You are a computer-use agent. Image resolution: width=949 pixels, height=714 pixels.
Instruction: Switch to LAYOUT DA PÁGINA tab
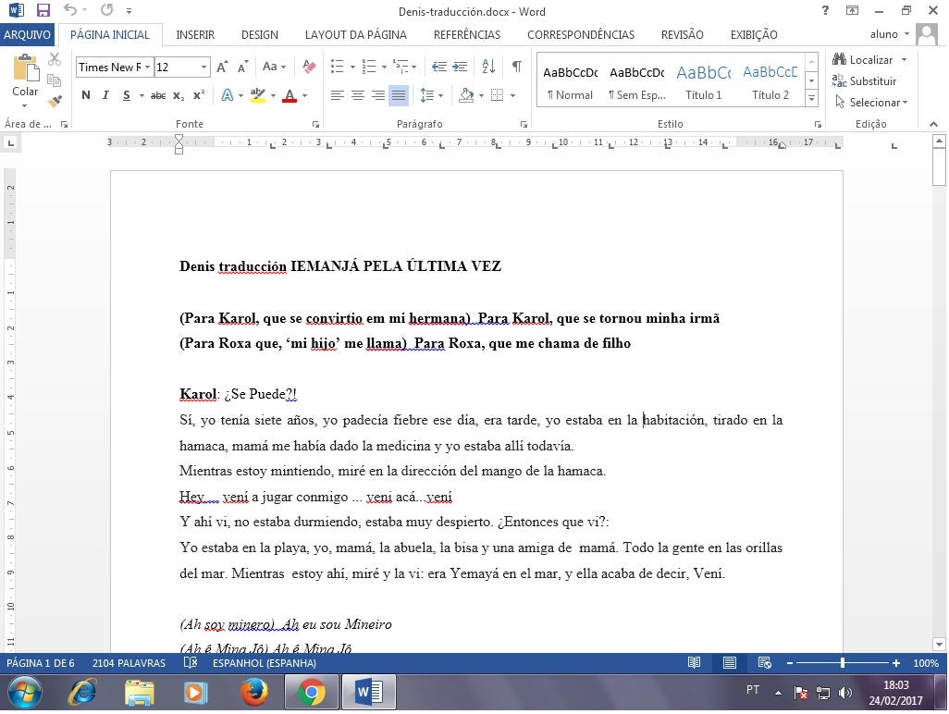(x=356, y=34)
